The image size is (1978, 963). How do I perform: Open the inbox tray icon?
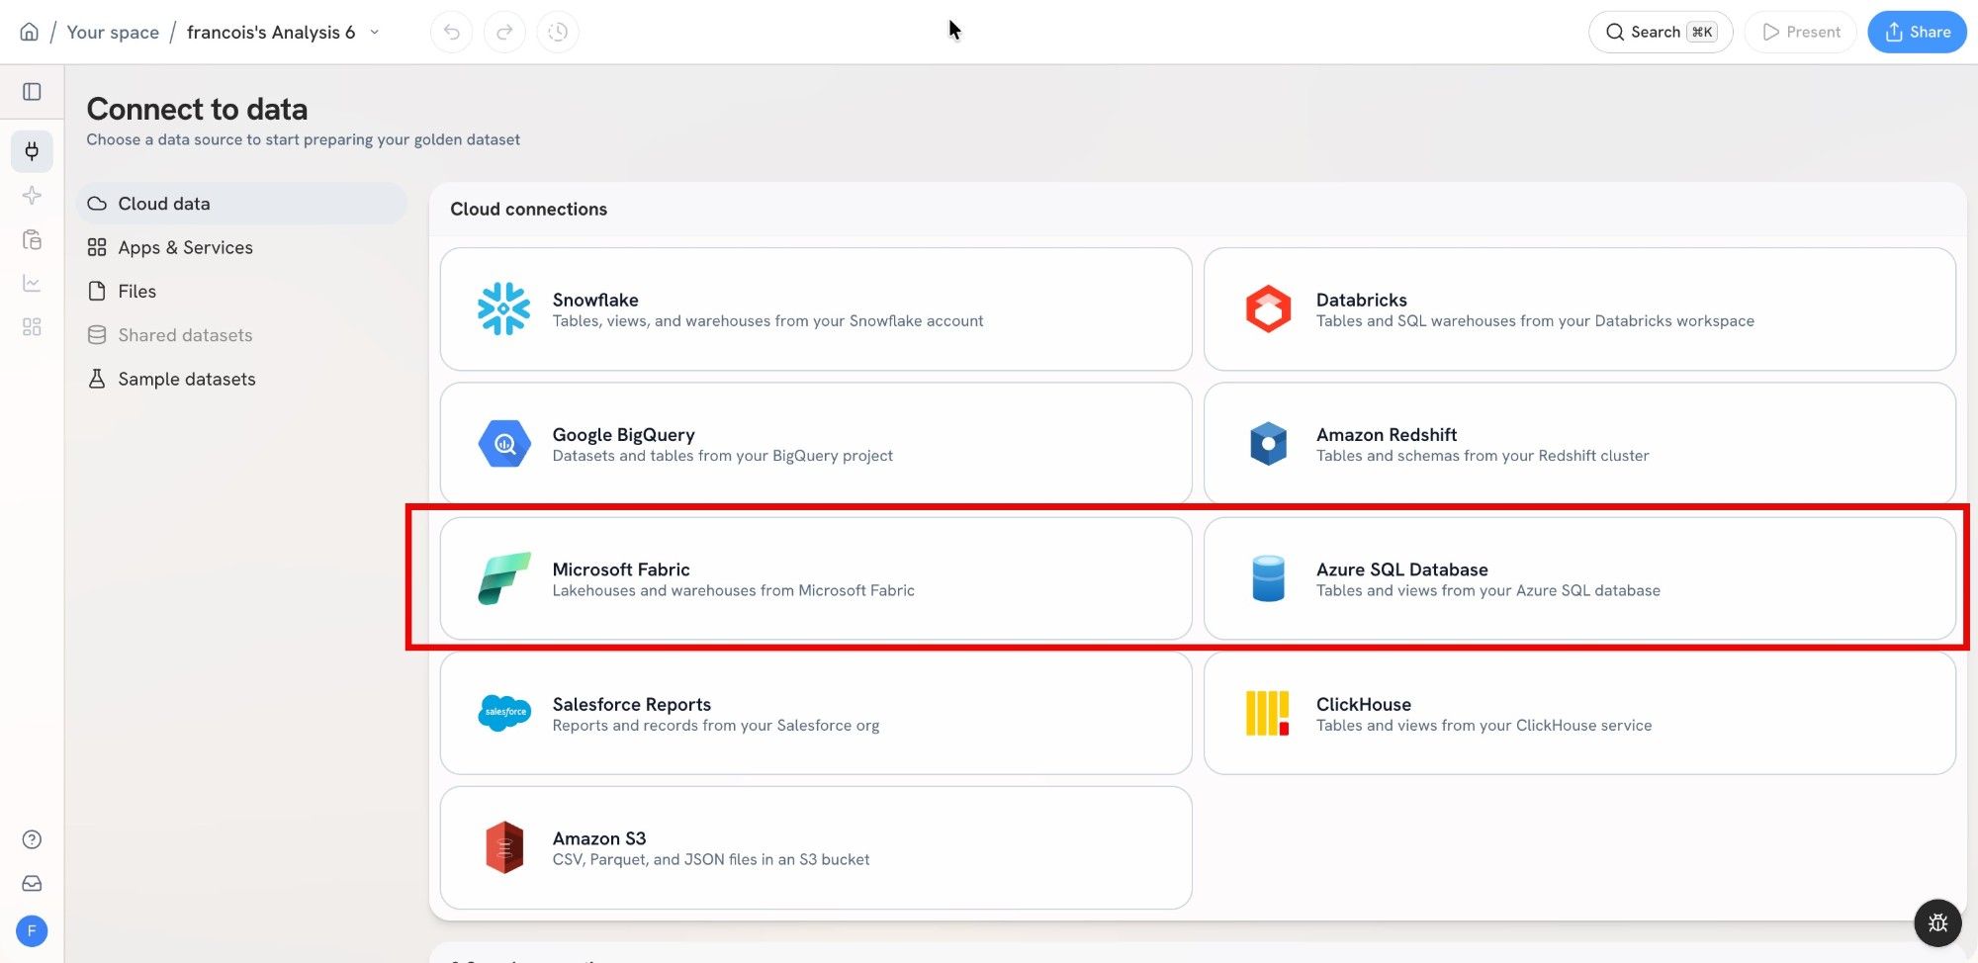click(x=32, y=884)
